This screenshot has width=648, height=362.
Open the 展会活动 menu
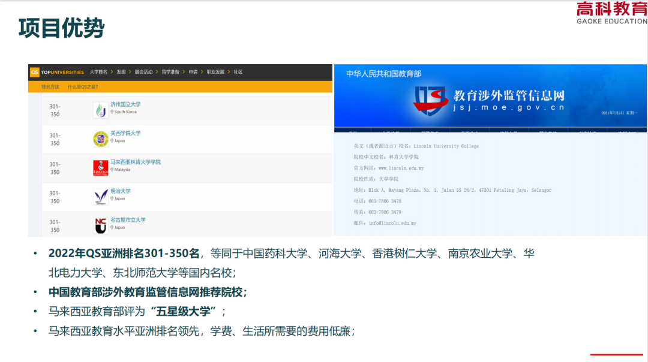[143, 72]
